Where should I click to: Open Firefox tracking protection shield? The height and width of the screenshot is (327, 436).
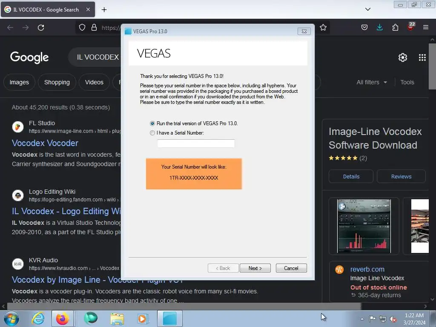82,28
